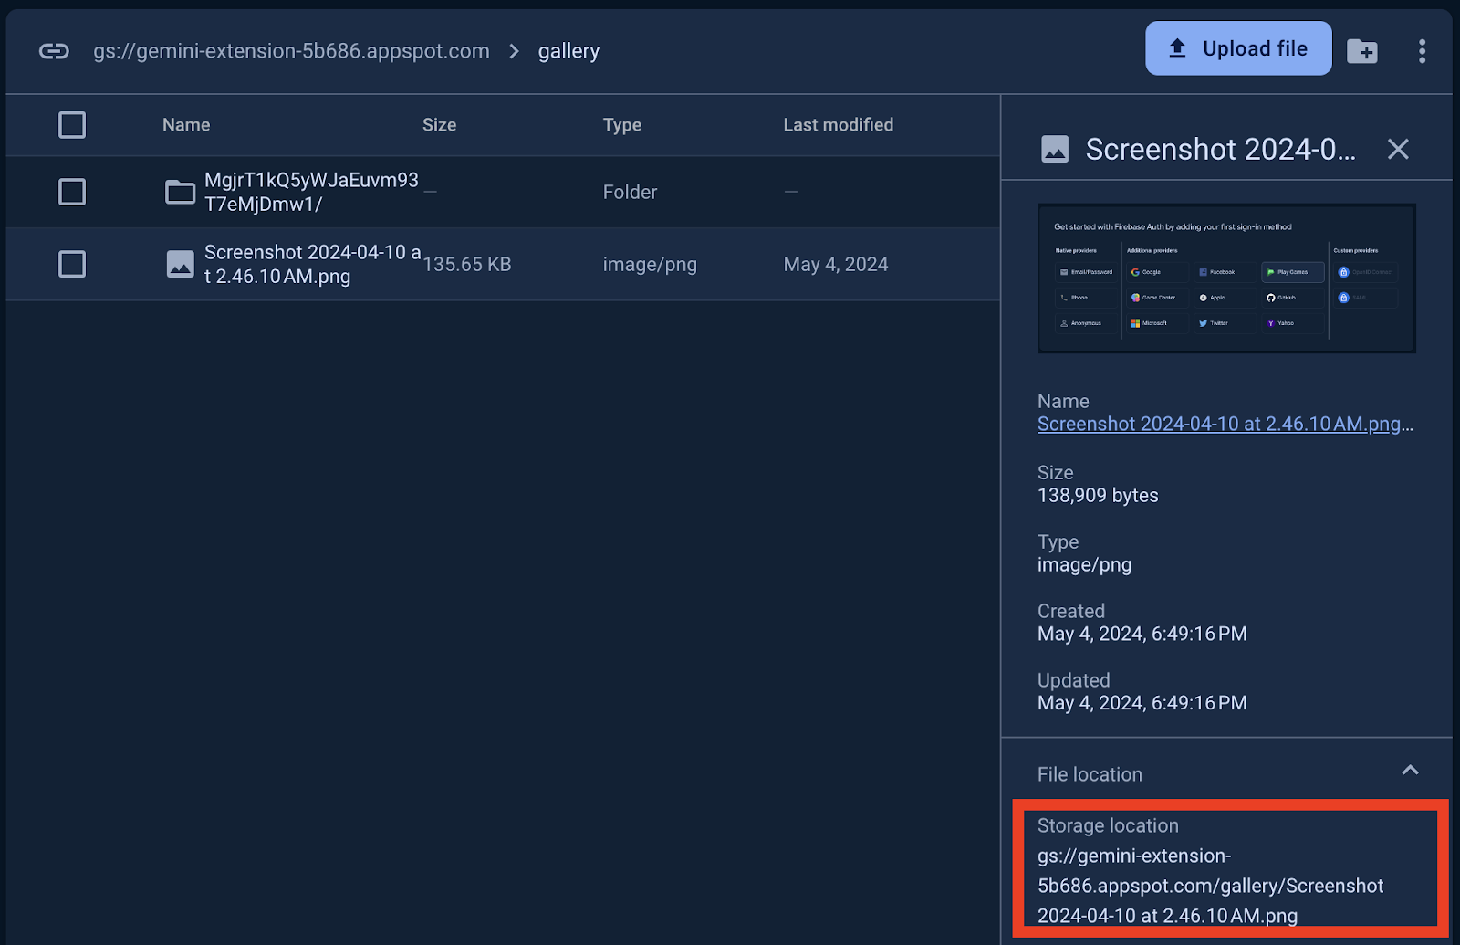Click the create new folder icon
Image resolution: width=1460 pixels, height=945 pixels.
point(1361,51)
